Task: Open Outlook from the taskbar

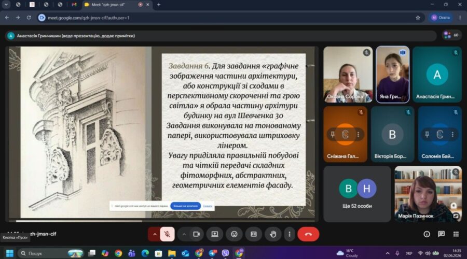Action: click(x=185, y=253)
